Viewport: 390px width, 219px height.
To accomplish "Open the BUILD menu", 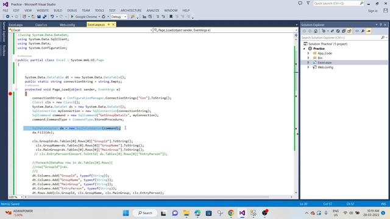I will point(58,10).
